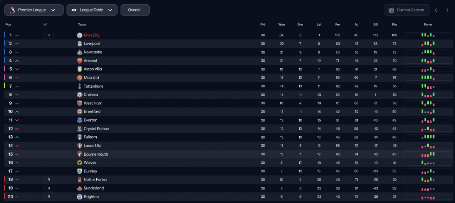Go to previous season arrow

click(x=436, y=10)
